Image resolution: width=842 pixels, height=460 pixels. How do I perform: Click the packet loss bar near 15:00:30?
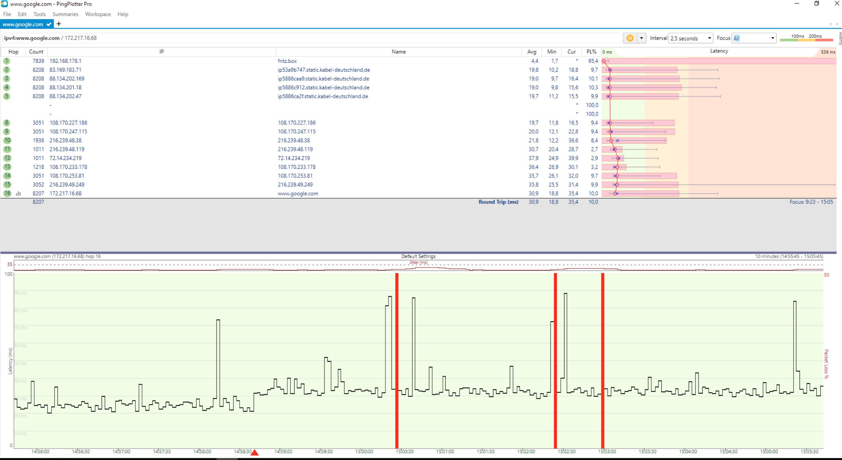(397, 361)
